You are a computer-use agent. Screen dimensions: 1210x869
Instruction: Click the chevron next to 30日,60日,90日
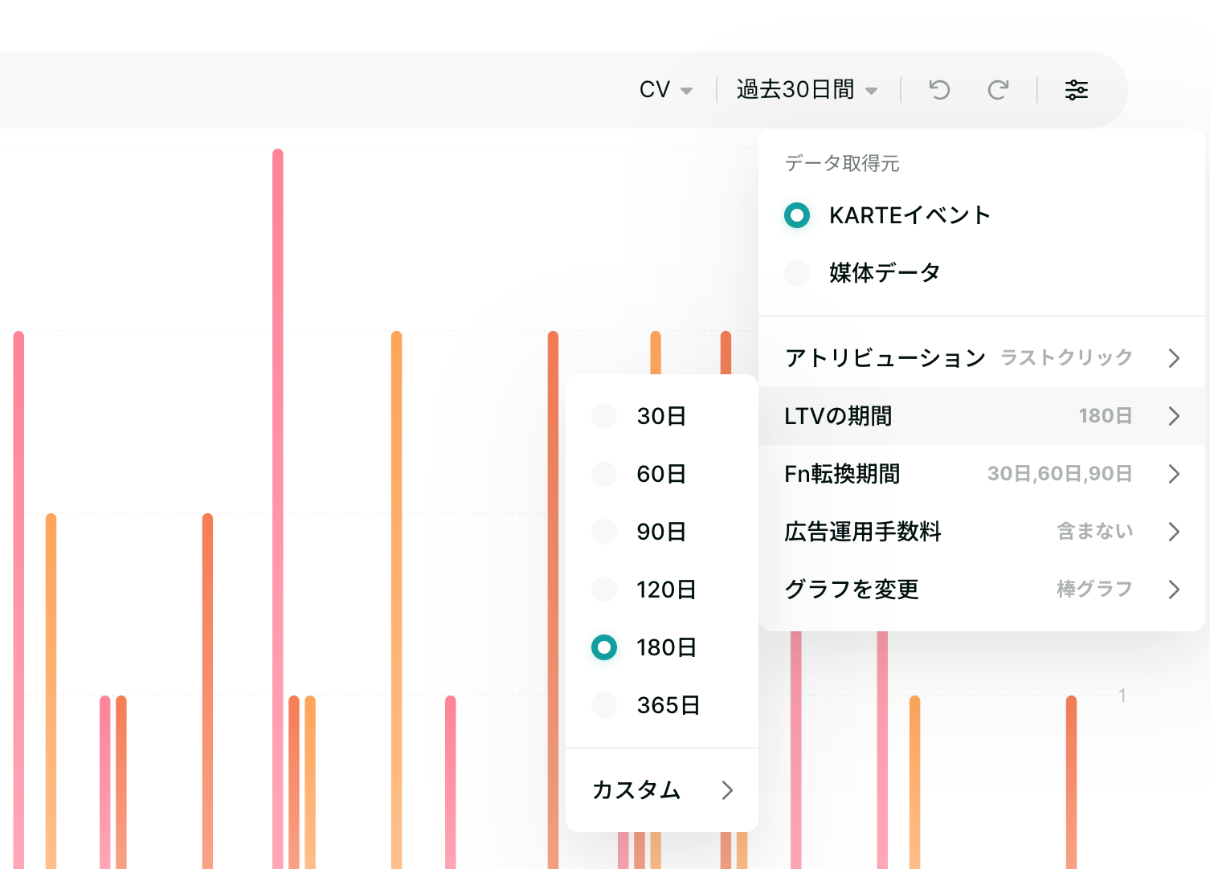click(x=1174, y=474)
